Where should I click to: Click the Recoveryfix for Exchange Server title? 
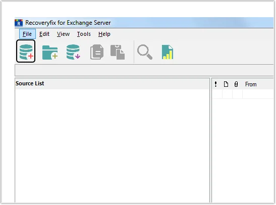point(68,23)
